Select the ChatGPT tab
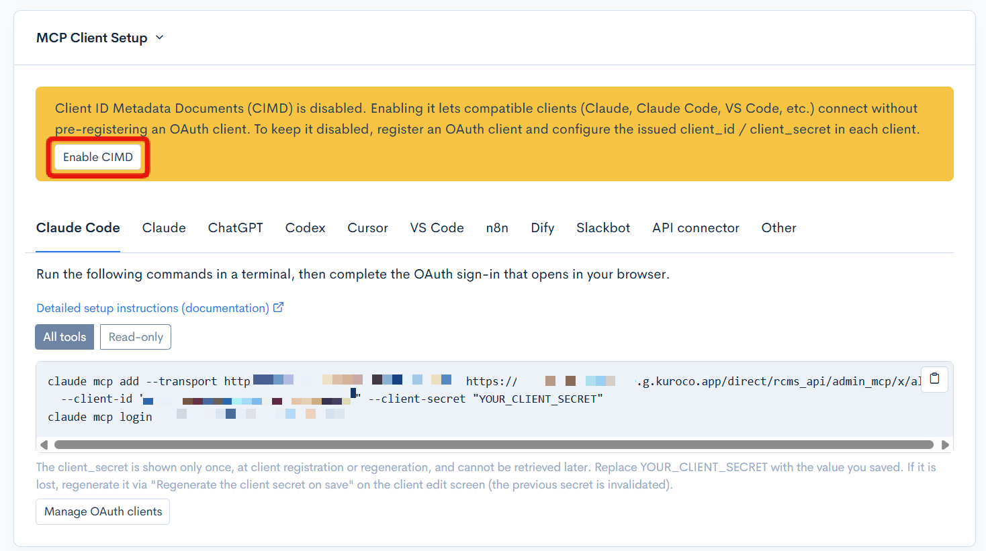The width and height of the screenshot is (986, 551). click(x=236, y=228)
